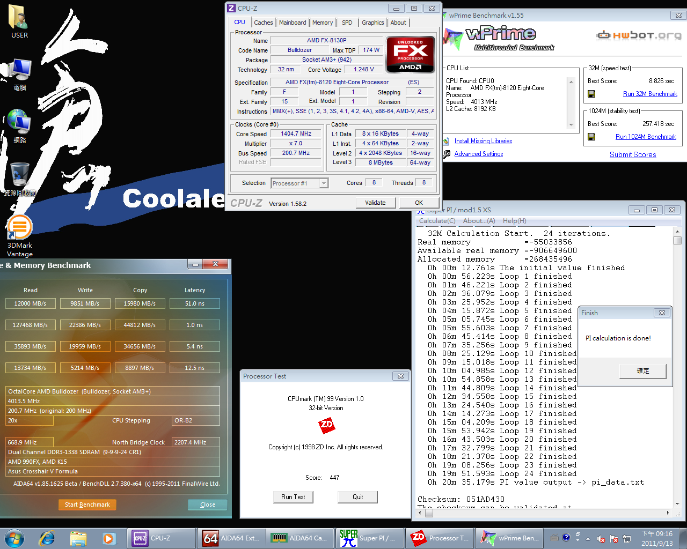Open the Recycle Bin desktop icon
This screenshot has width=687, height=549.
click(x=20, y=179)
